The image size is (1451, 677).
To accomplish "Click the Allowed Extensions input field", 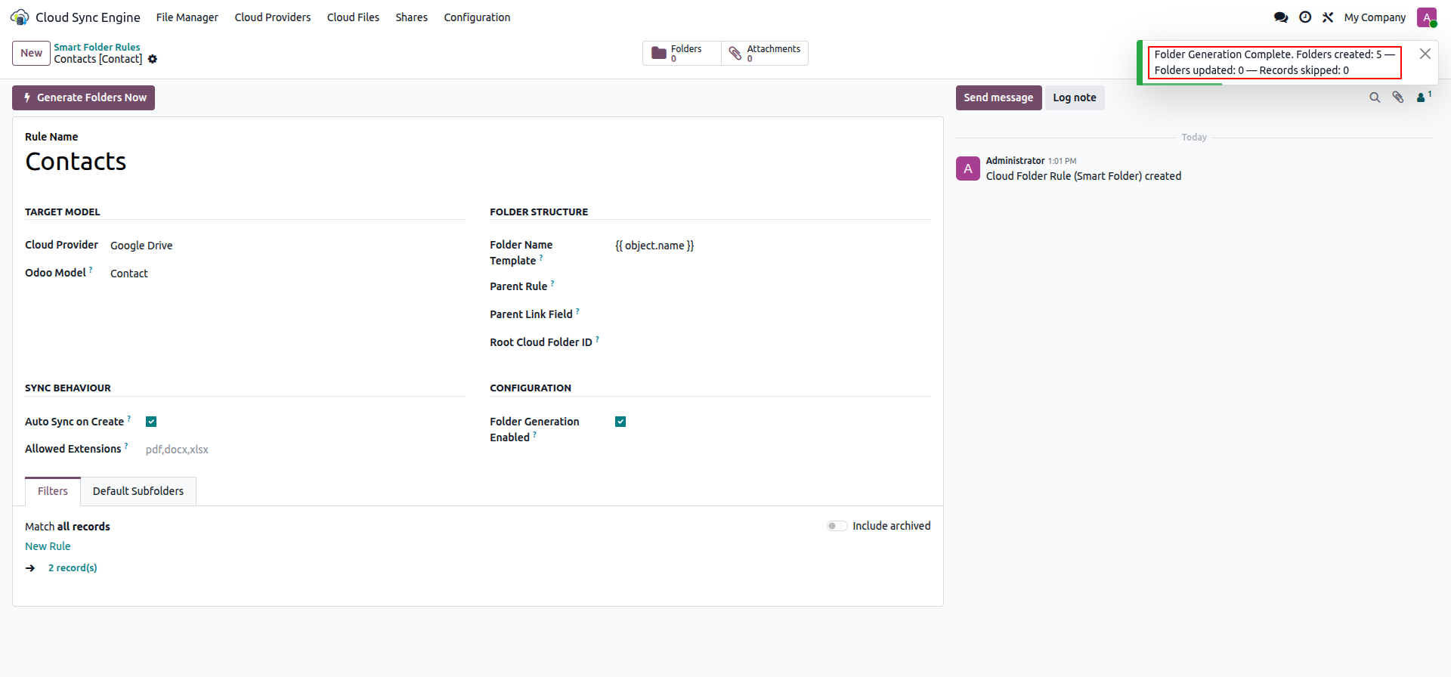I will 305,450.
